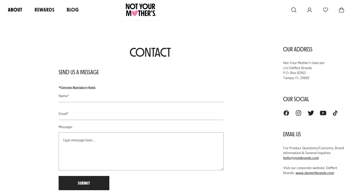The width and height of the screenshot is (360, 194).
Task: Grab the message box resize handle
Action: [222, 169]
